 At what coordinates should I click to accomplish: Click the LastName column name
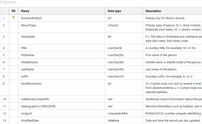tap(27, 69)
